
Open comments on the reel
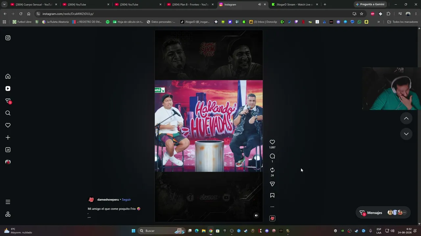pos(272,156)
